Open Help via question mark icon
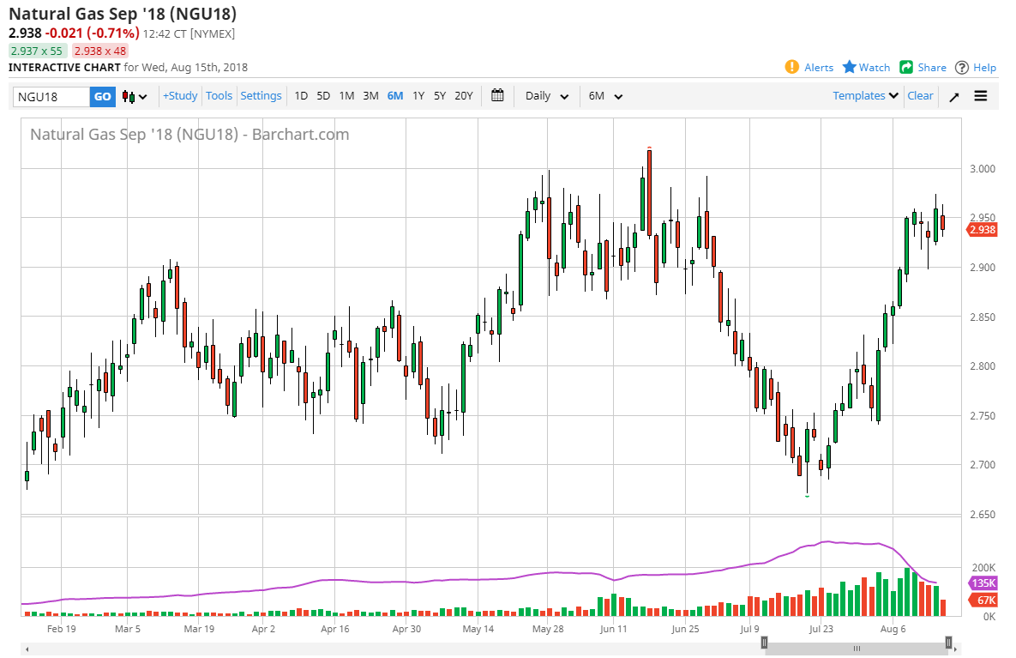1016x658 pixels. tap(962, 67)
